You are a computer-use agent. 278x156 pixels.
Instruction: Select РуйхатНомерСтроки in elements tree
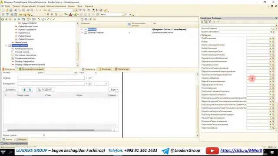coord(28,26)
